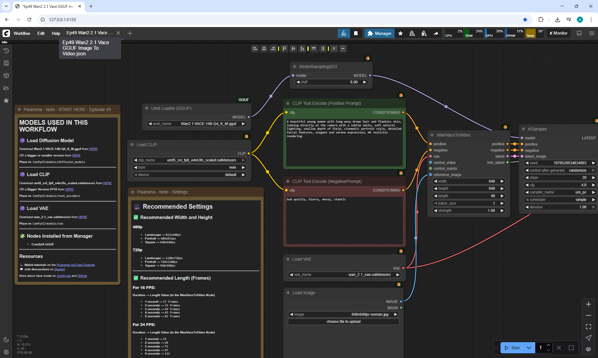Image resolution: width=598 pixels, height=358 pixels.
Task: Open the node library cube icon
Action: click(6, 76)
